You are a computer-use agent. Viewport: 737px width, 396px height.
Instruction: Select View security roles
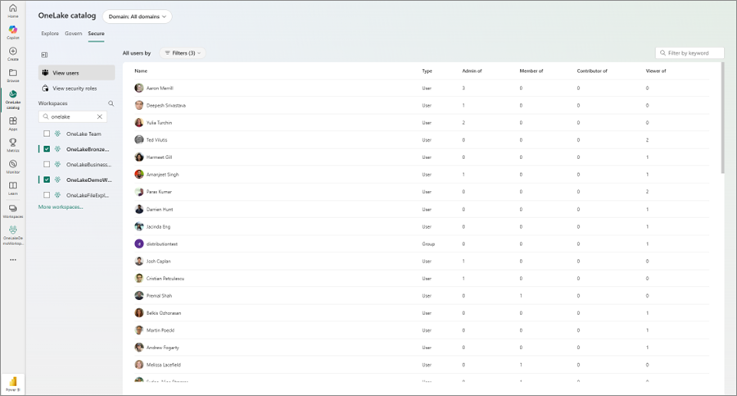[x=75, y=89]
